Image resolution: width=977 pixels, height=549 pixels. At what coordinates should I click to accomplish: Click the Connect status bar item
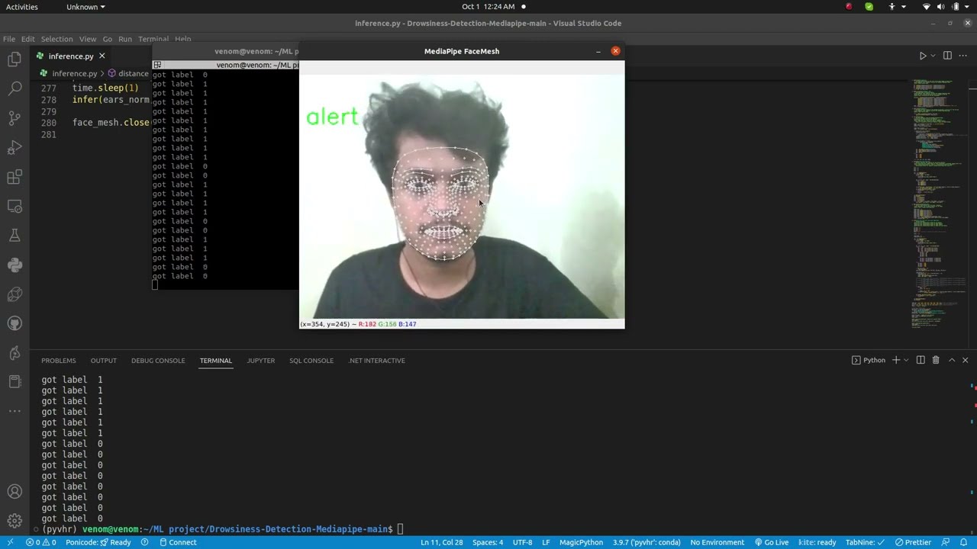pyautogui.click(x=178, y=542)
